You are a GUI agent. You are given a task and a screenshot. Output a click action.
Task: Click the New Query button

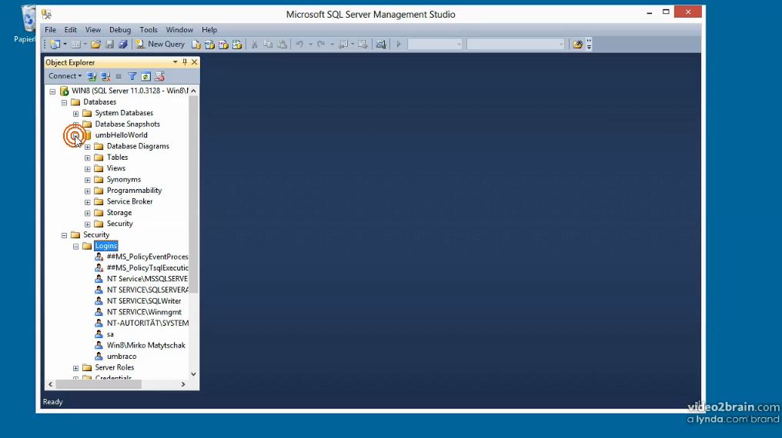[x=160, y=45]
